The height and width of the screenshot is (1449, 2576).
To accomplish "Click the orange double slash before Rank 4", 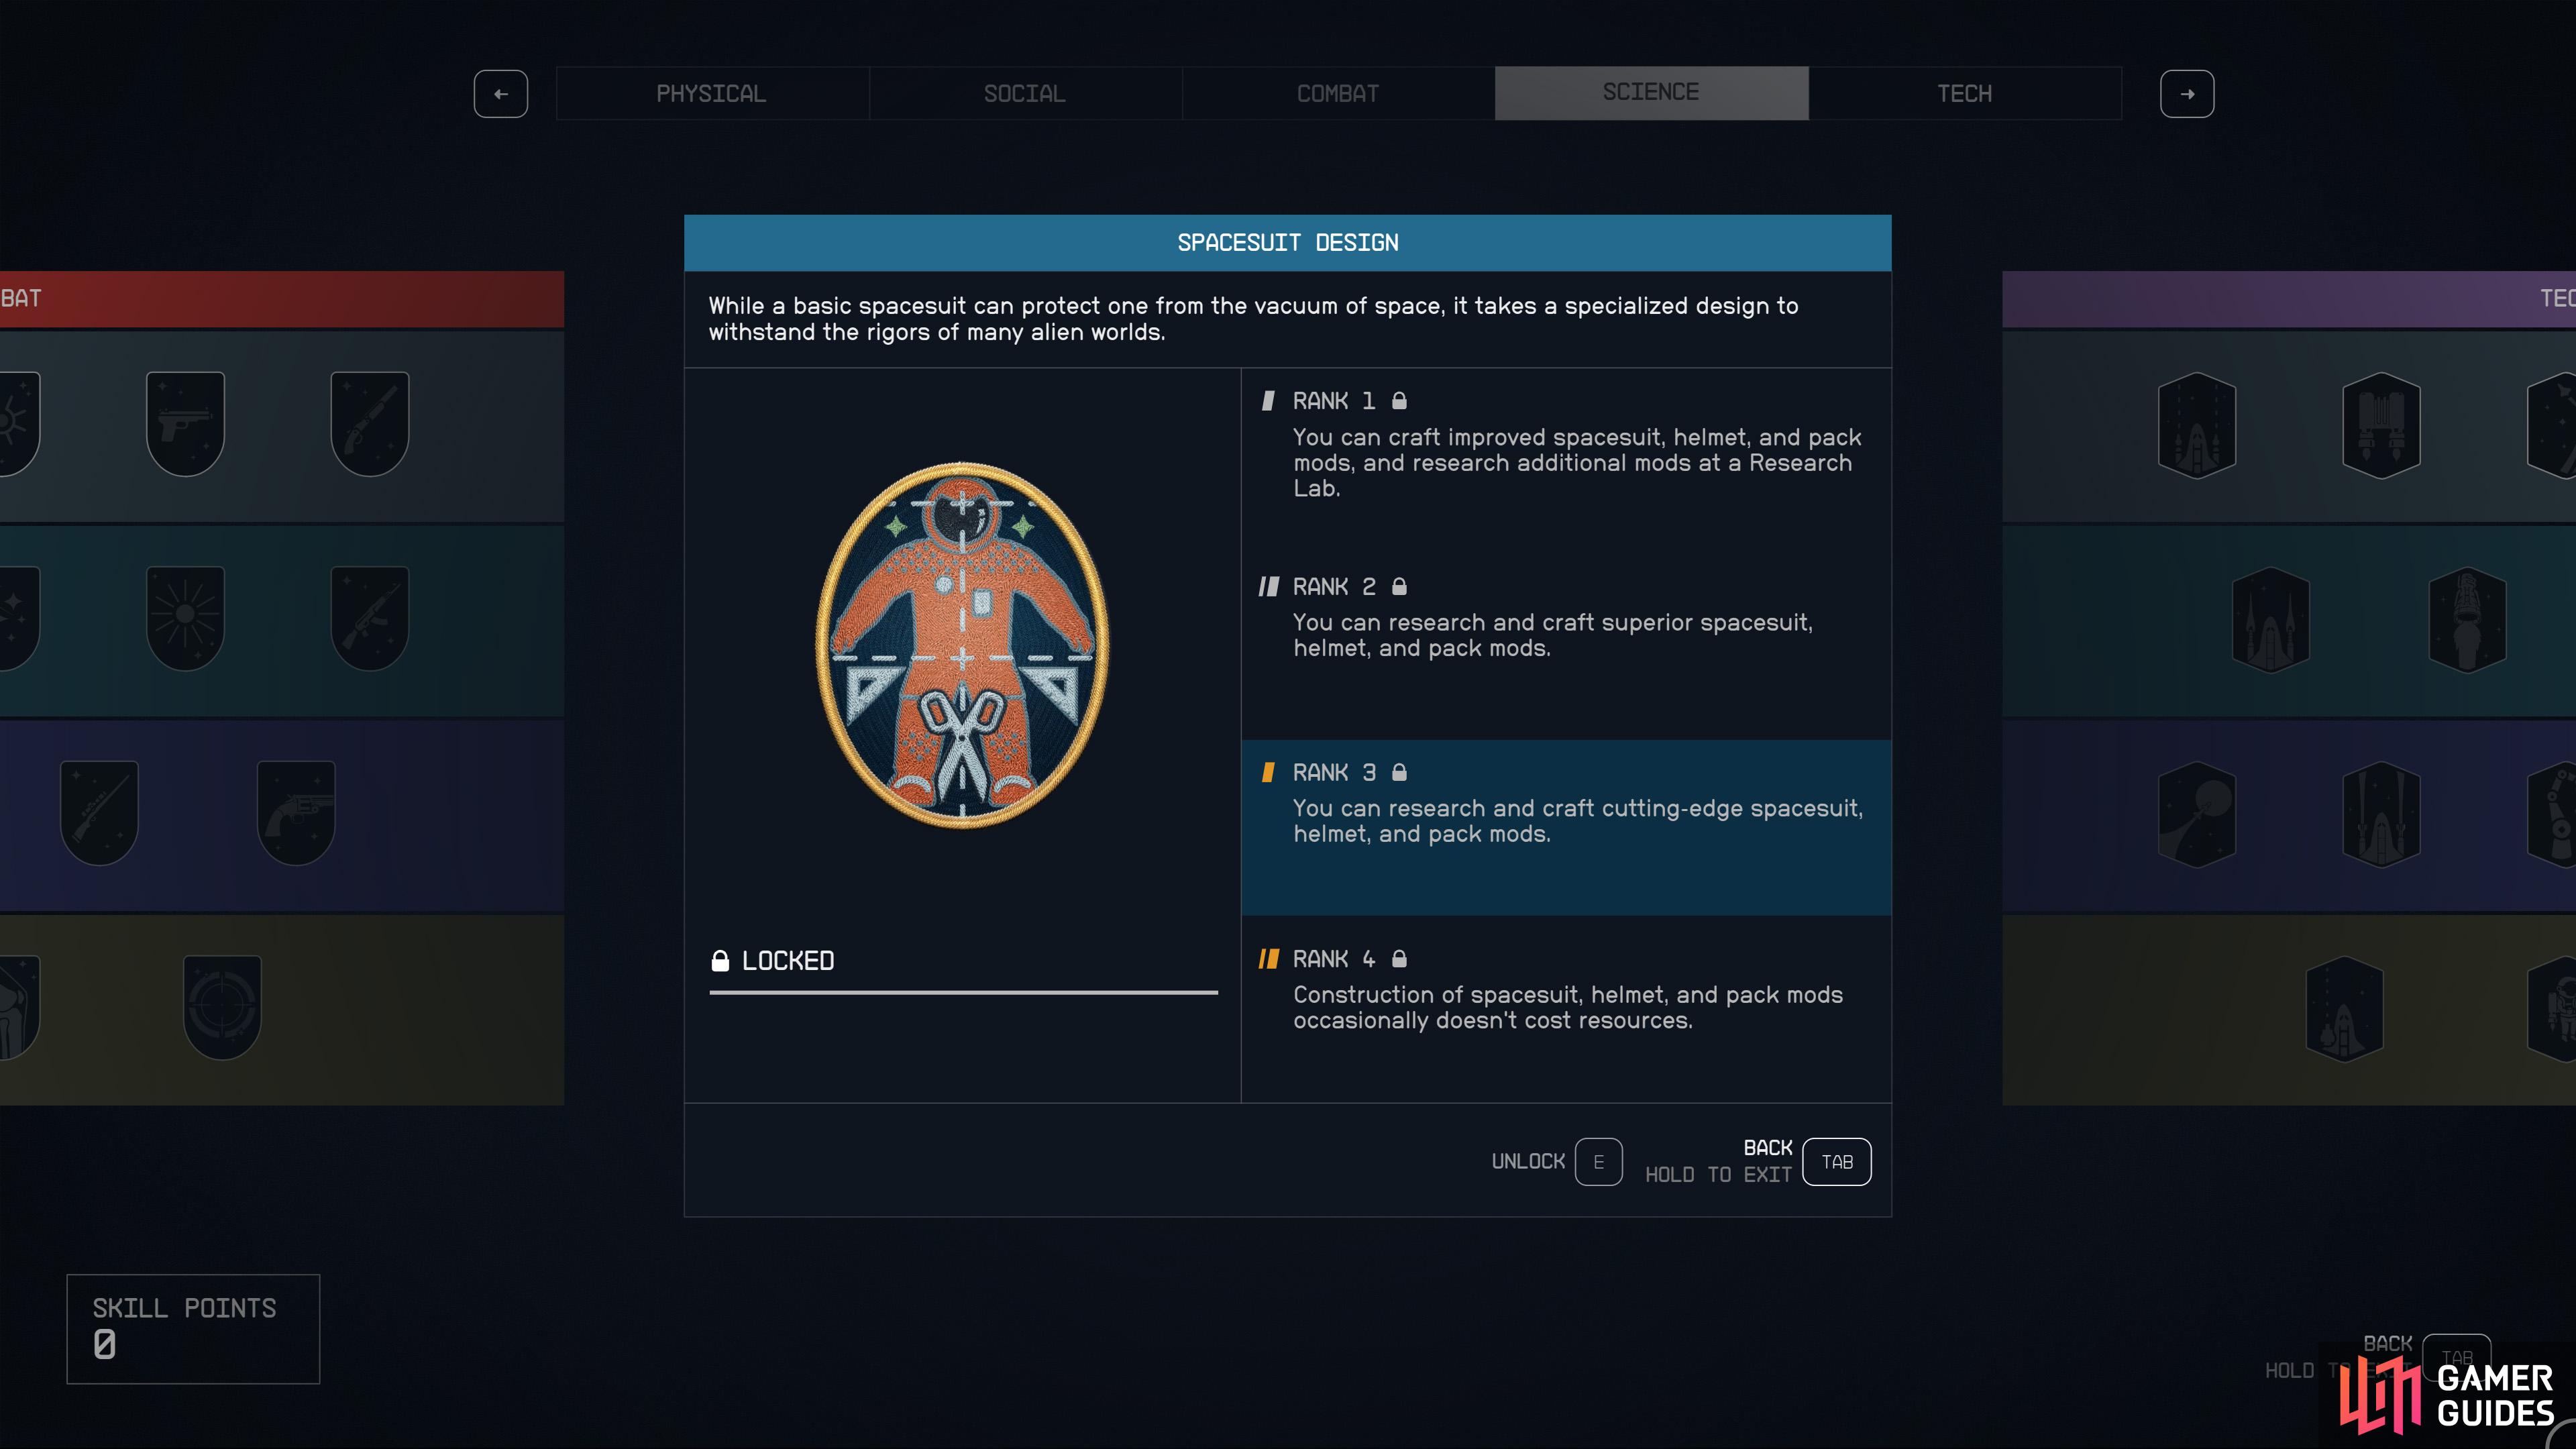I will click(1268, 959).
